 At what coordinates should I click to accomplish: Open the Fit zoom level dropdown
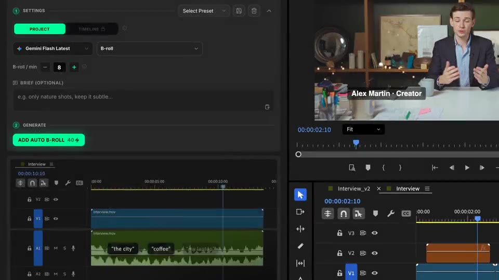point(363,129)
